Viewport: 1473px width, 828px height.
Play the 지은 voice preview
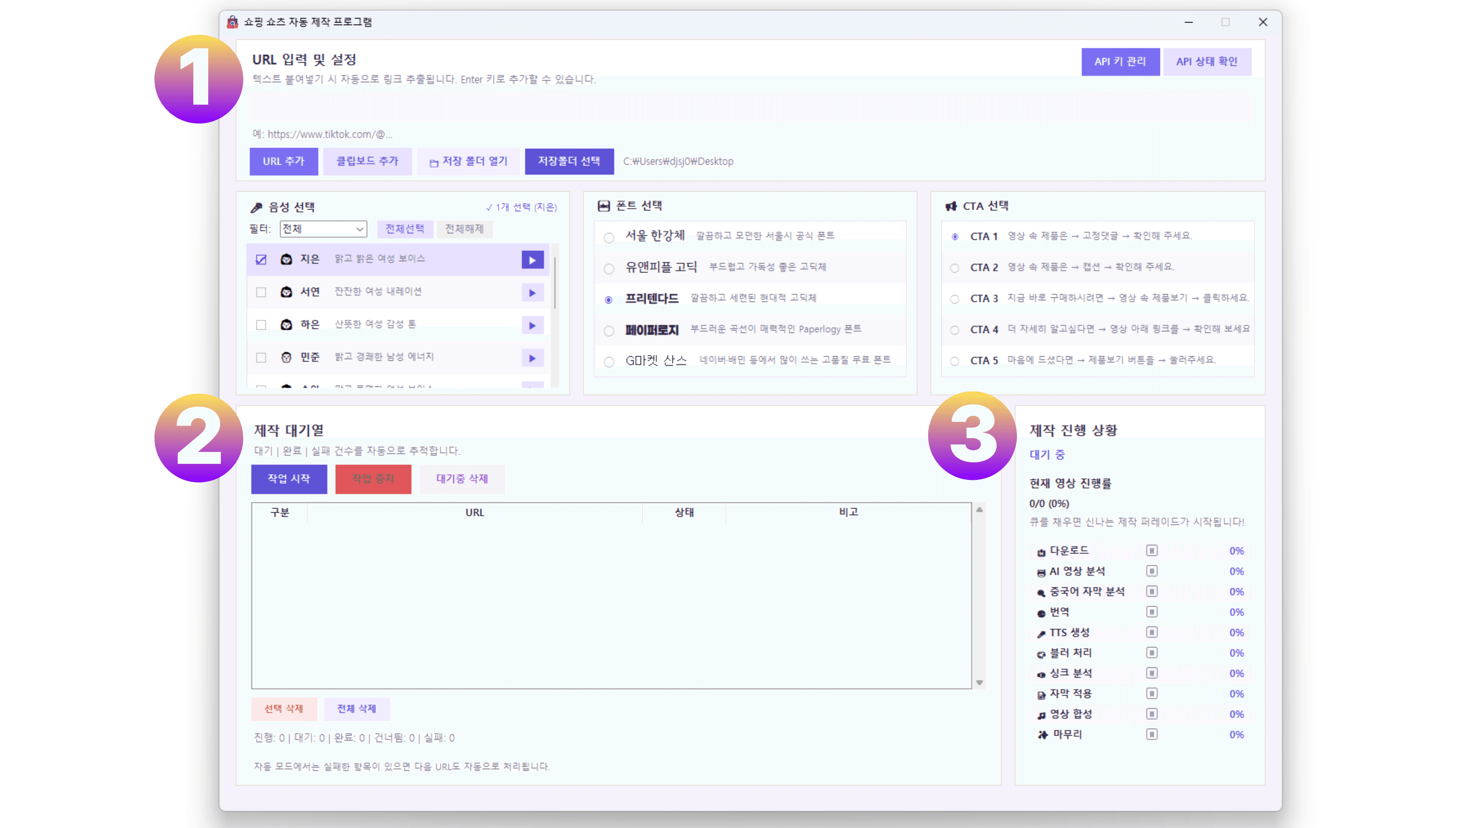(x=532, y=260)
